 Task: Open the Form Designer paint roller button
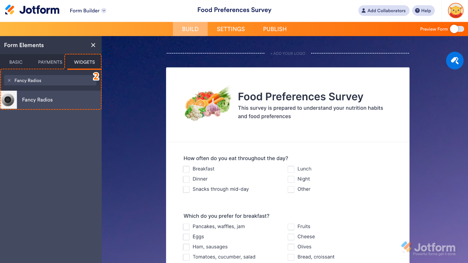(455, 60)
